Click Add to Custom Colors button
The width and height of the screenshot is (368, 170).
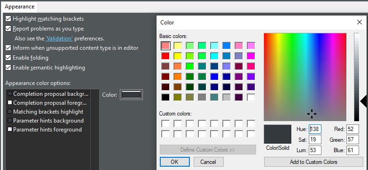point(313,162)
